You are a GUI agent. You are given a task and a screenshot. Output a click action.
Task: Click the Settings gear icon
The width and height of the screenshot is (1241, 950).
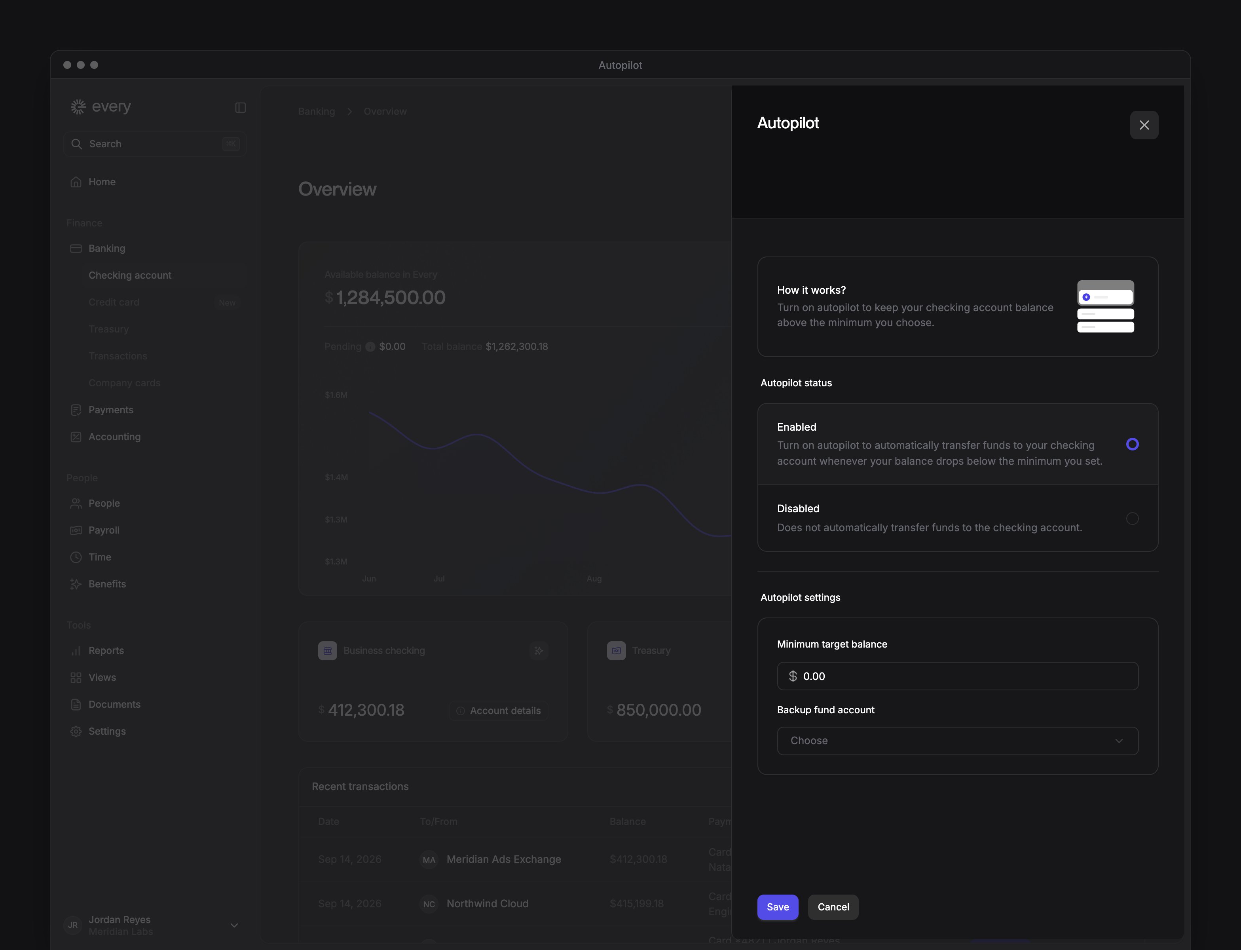(x=76, y=732)
